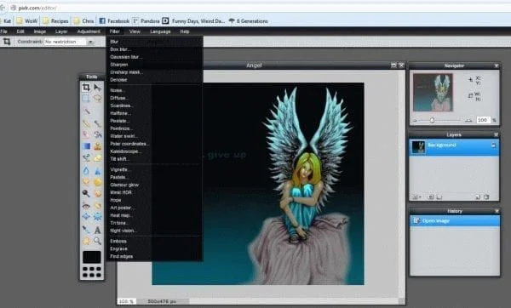The height and width of the screenshot is (308, 511).
Task: Select the Pencil tool
Action: click(x=86, y=123)
